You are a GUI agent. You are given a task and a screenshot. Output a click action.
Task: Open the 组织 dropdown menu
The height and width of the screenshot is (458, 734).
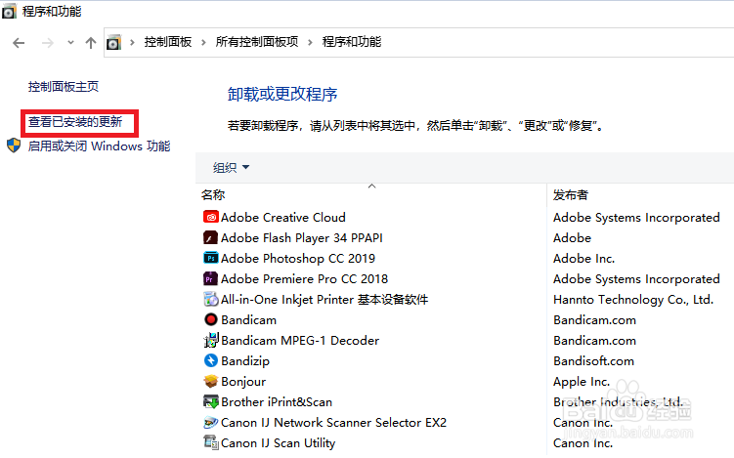click(x=231, y=168)
